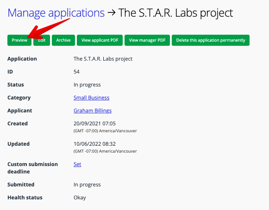
Task: Click the Edit button
Action: 42,40
